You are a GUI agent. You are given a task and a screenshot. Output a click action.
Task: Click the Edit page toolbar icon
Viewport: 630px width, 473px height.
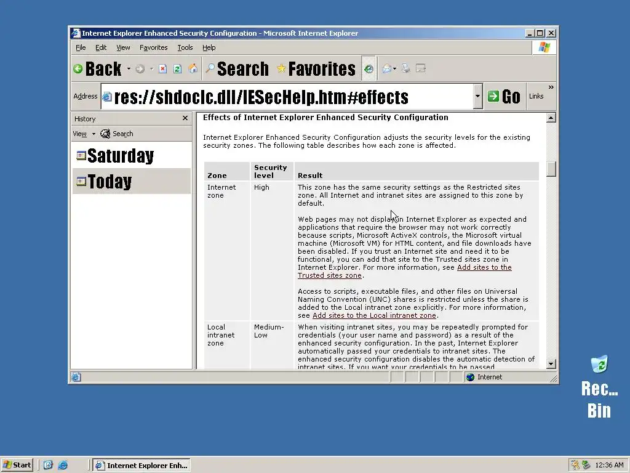421,69
